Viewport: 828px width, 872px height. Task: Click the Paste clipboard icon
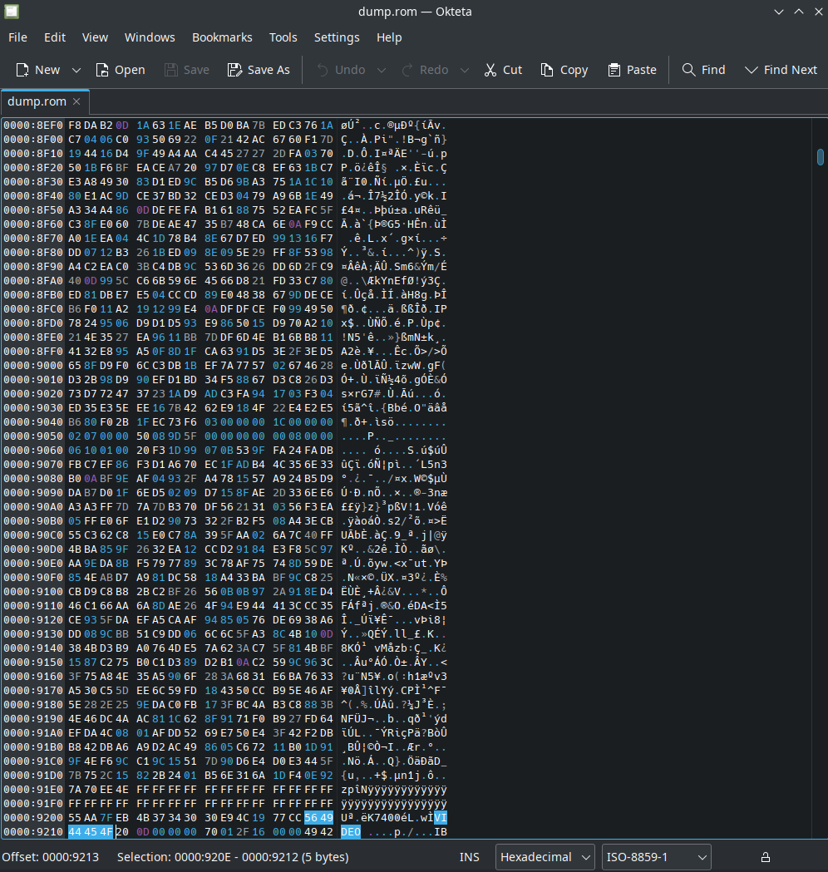coord(614,70)
